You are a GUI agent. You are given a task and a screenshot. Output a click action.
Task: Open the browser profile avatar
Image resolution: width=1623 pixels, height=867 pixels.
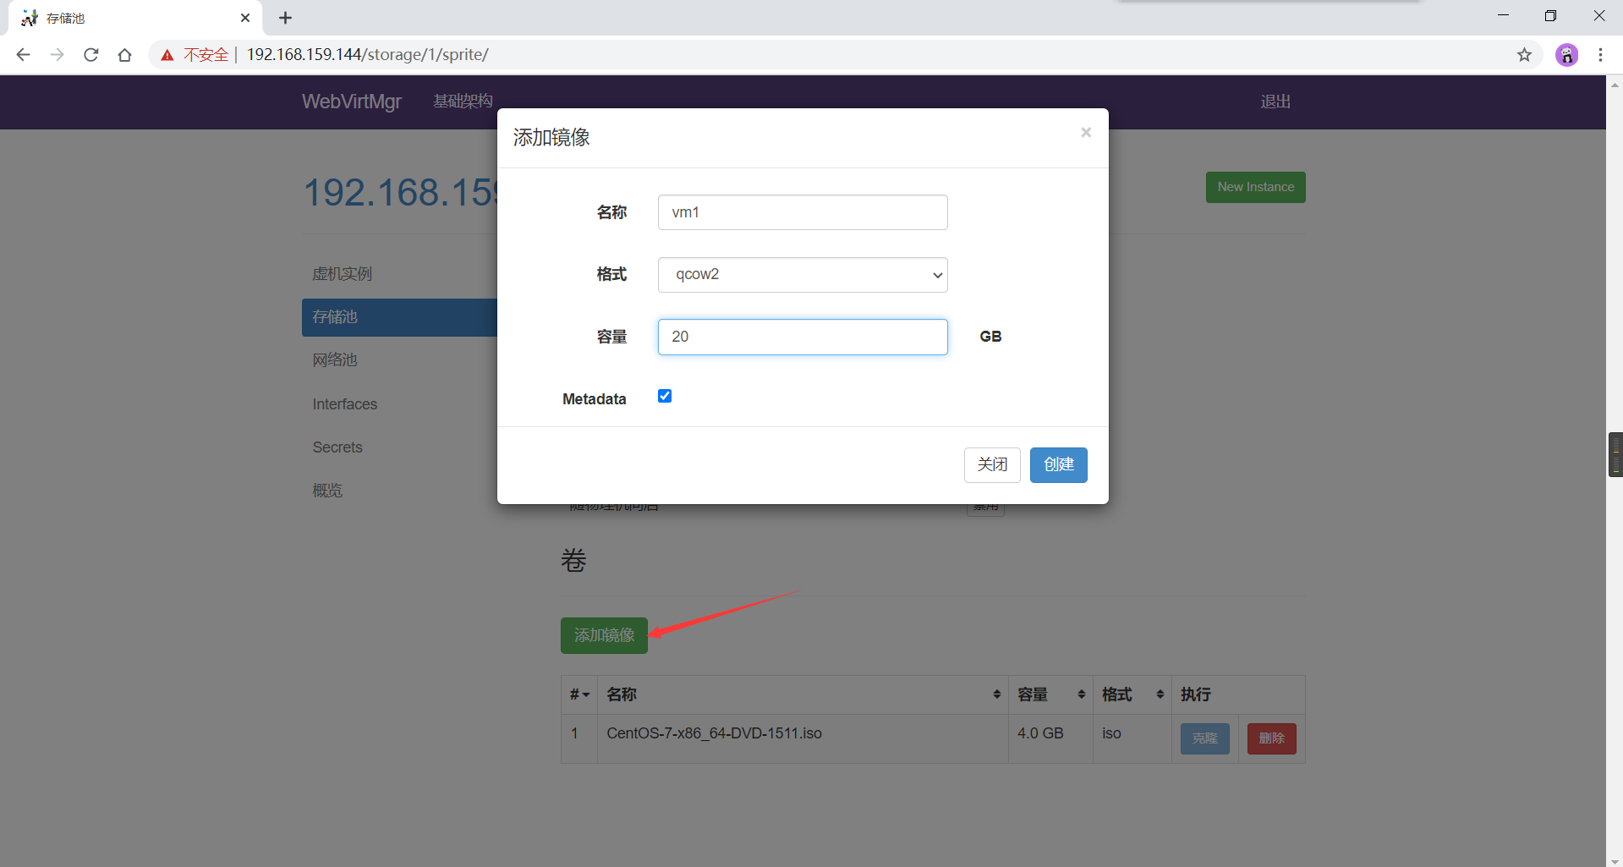[x=1567, y=55]
